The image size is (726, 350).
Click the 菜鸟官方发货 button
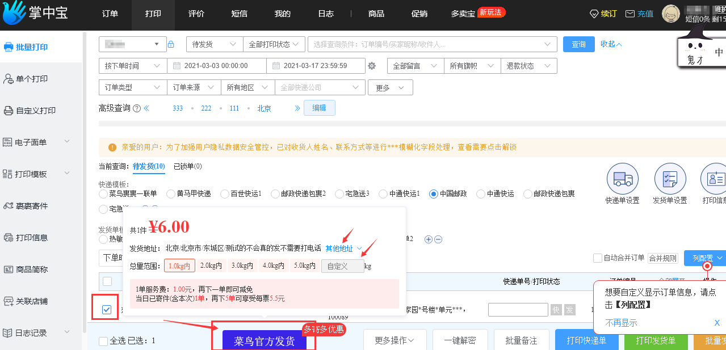pos(264,341)
